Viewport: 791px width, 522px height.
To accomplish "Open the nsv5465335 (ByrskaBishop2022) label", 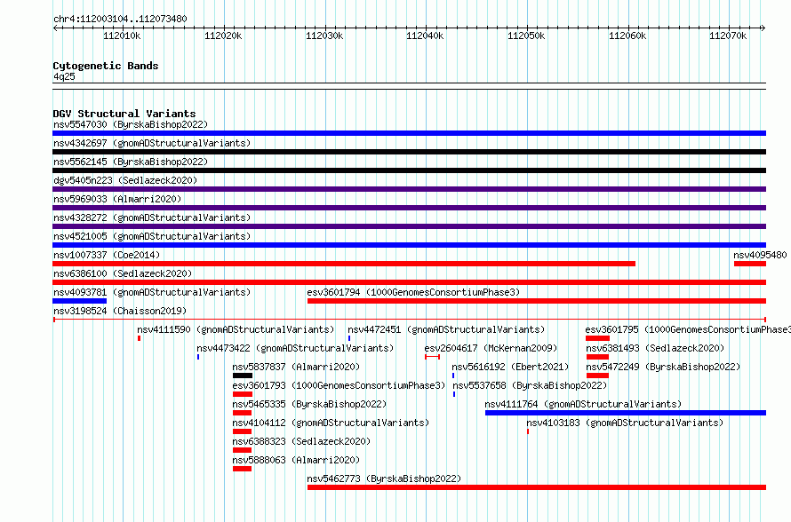I will pos(310,404).
